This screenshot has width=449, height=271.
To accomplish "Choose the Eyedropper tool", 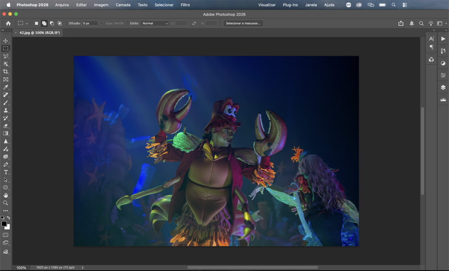I will tap(6, 87).
